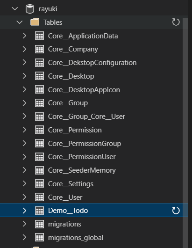The width and height of the screenshot is (192, 248).
Task: Click the Core__DekstopConfiguration table icon
Action: pos(39,63)
